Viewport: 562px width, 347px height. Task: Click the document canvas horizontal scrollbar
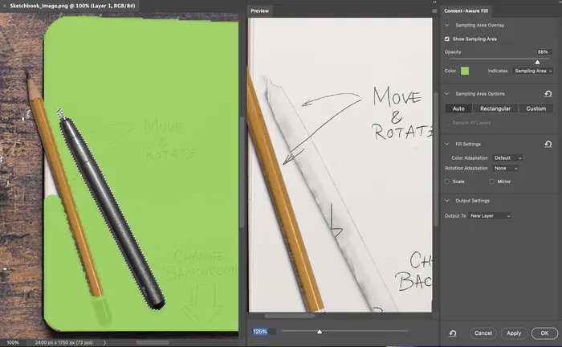(x=153, y=343)
